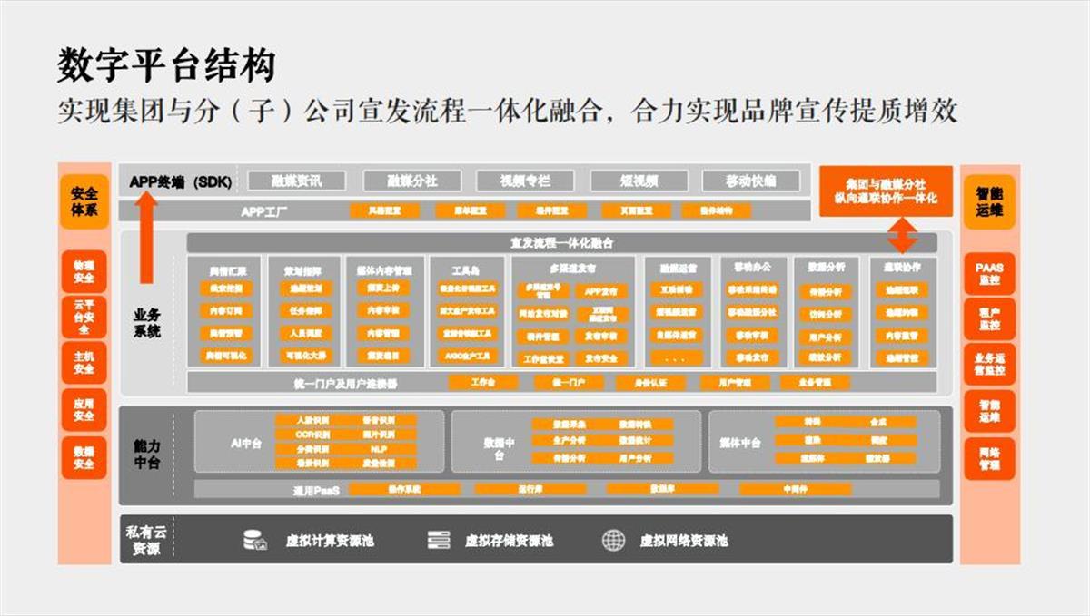Click the APP发布 item
This screenshot has height=616, width=1090.
[601, 291]
